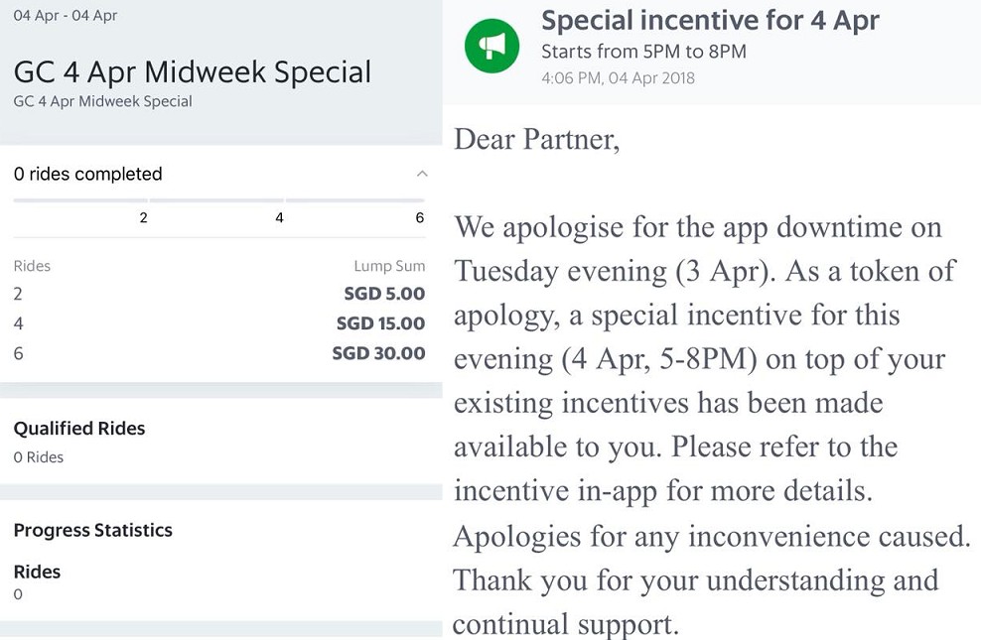The image size is (981, 640).
Task: Click the 4-ride milestone on progress bar
Action: pyautogui.click(x=279, y=217)
